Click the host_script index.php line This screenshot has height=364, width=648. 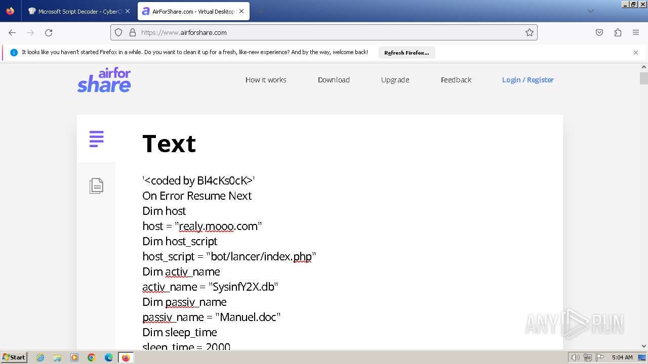click(x=229, y=256)
